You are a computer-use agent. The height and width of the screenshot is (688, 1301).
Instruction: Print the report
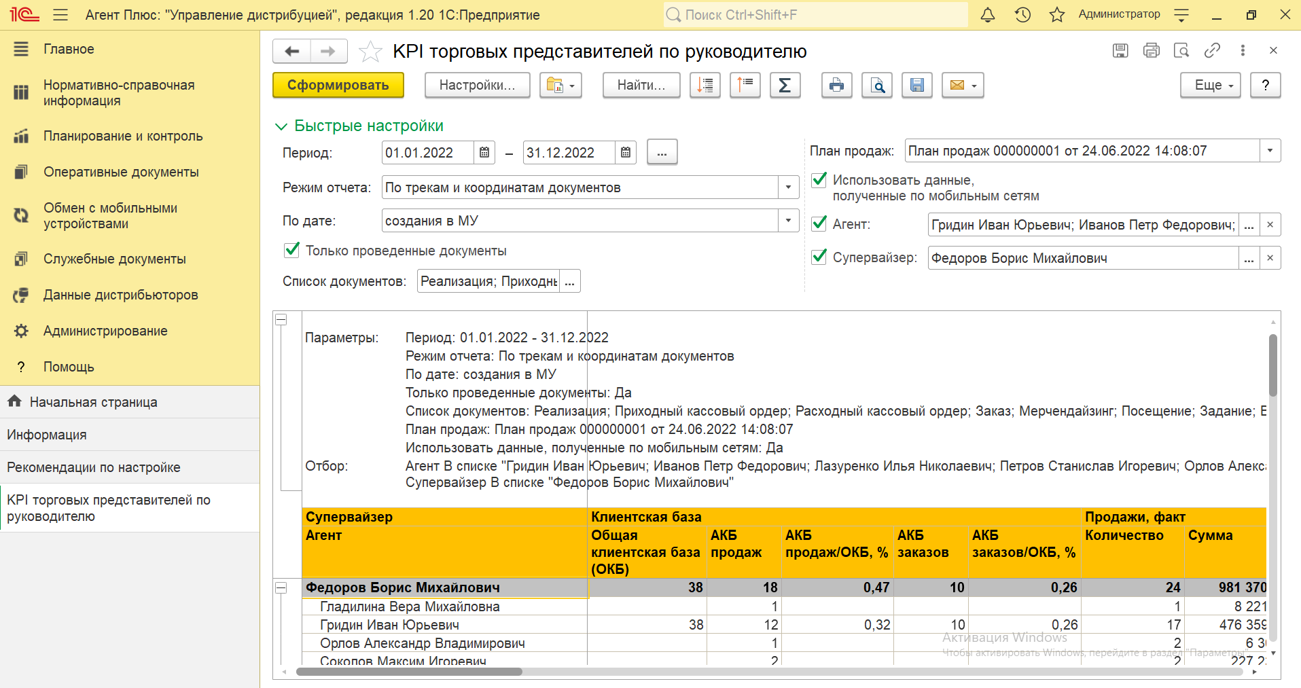coord(836,86)
